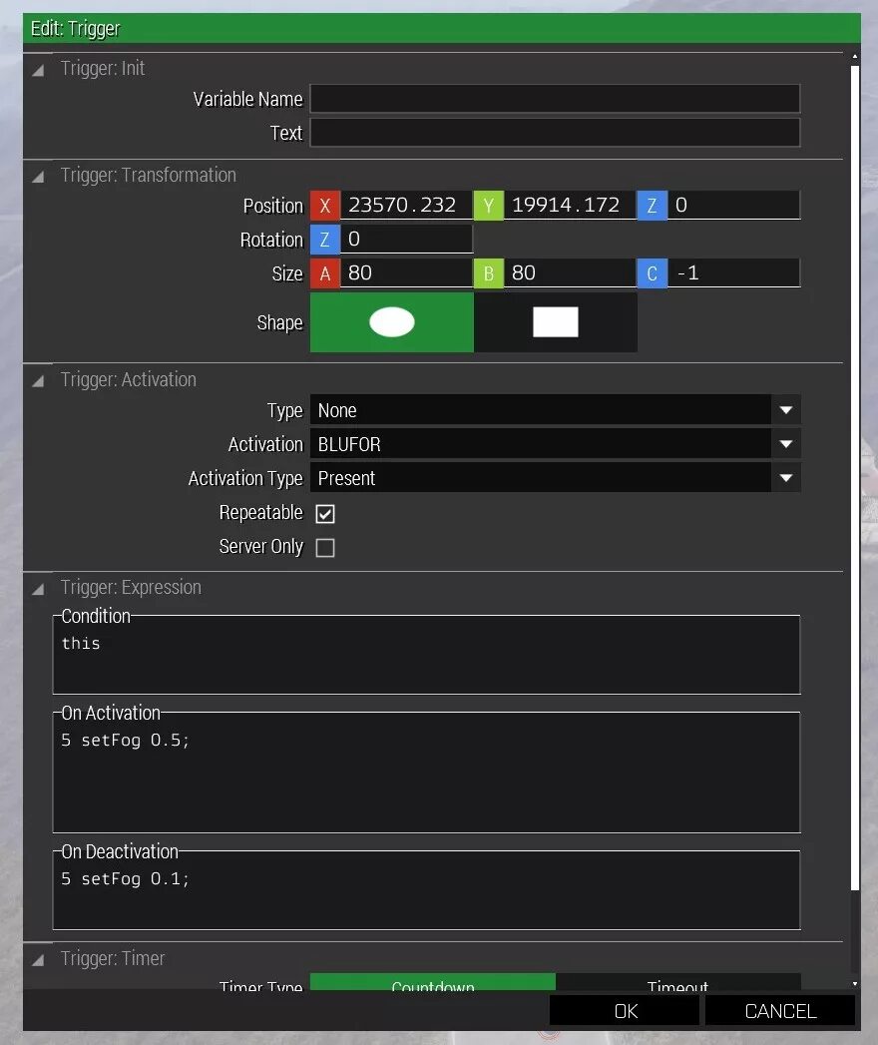The width and height of the screenshot is (878, 1045).
Task: Select Countdown timer type
Action: (x=433, y=982)
